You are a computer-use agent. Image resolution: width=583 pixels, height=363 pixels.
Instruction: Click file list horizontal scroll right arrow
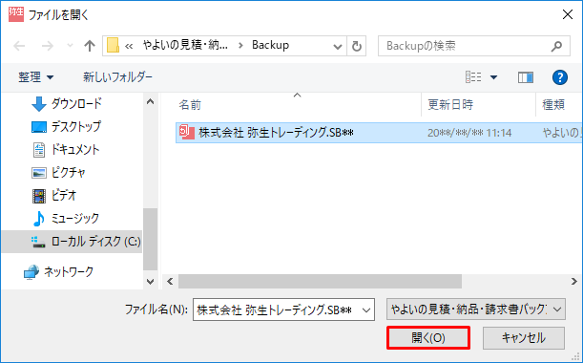coord(574,282)
